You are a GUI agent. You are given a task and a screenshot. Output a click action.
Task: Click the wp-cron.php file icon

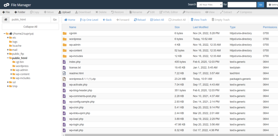click(x=64, y=107)
